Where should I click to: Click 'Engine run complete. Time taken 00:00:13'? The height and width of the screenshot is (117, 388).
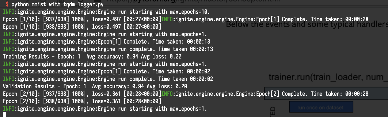156,49
